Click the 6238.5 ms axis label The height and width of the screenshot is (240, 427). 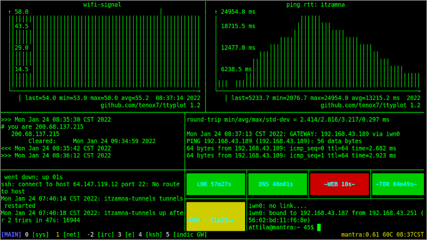click(236, 69)
